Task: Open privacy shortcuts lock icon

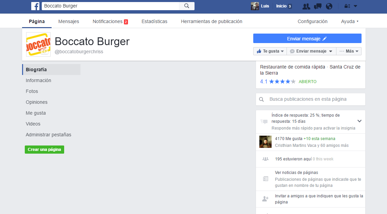Action: [x=347, y=6]
